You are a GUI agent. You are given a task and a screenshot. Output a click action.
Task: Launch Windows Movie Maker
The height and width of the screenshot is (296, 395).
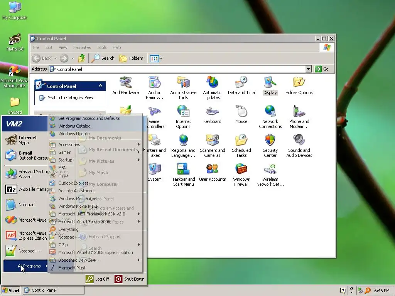tap(95, 206)
